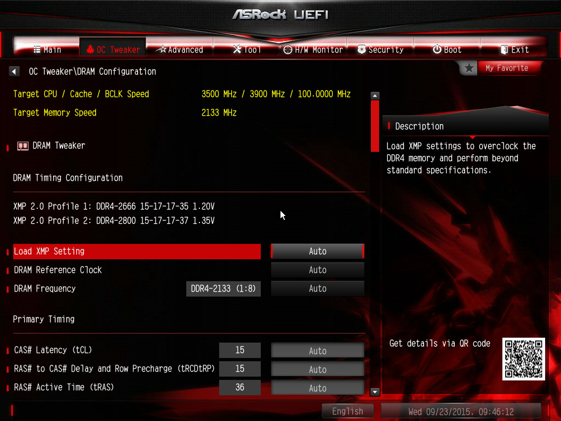
Task: Select the Exit tab
Action: 514,49
